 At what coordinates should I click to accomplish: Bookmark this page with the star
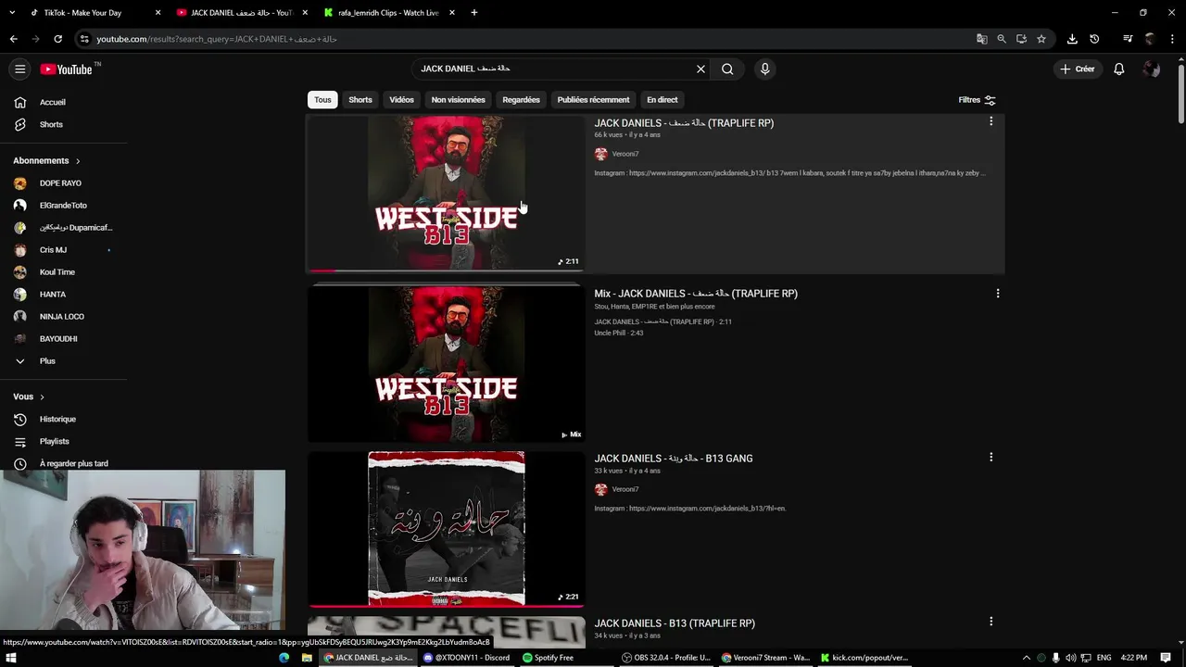pos(1041,39)
